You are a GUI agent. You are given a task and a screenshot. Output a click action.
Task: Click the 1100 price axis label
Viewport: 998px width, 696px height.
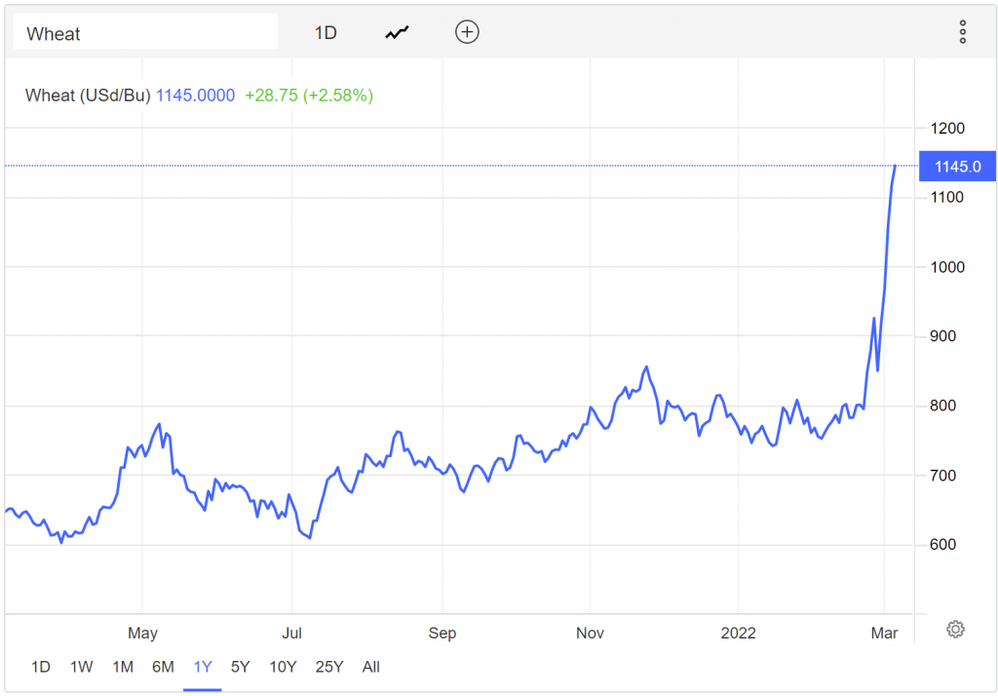click(947, 198)
